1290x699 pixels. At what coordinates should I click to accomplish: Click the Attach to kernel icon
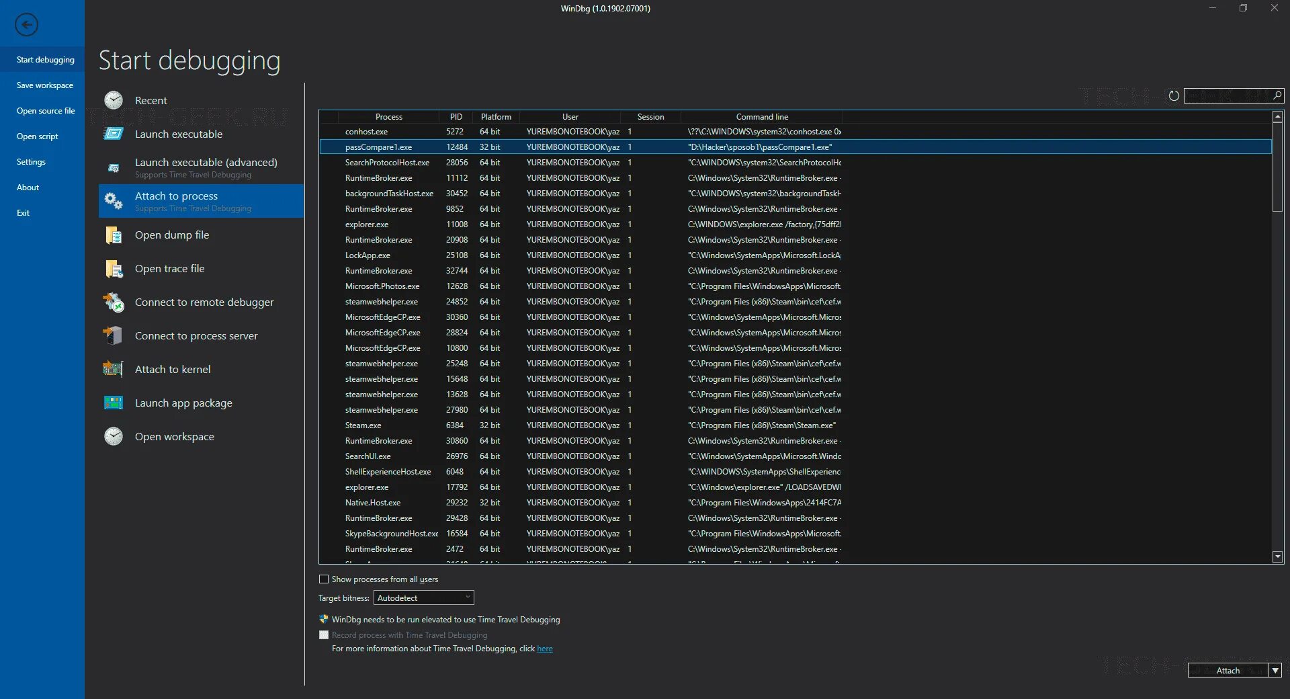pos(113,369)
